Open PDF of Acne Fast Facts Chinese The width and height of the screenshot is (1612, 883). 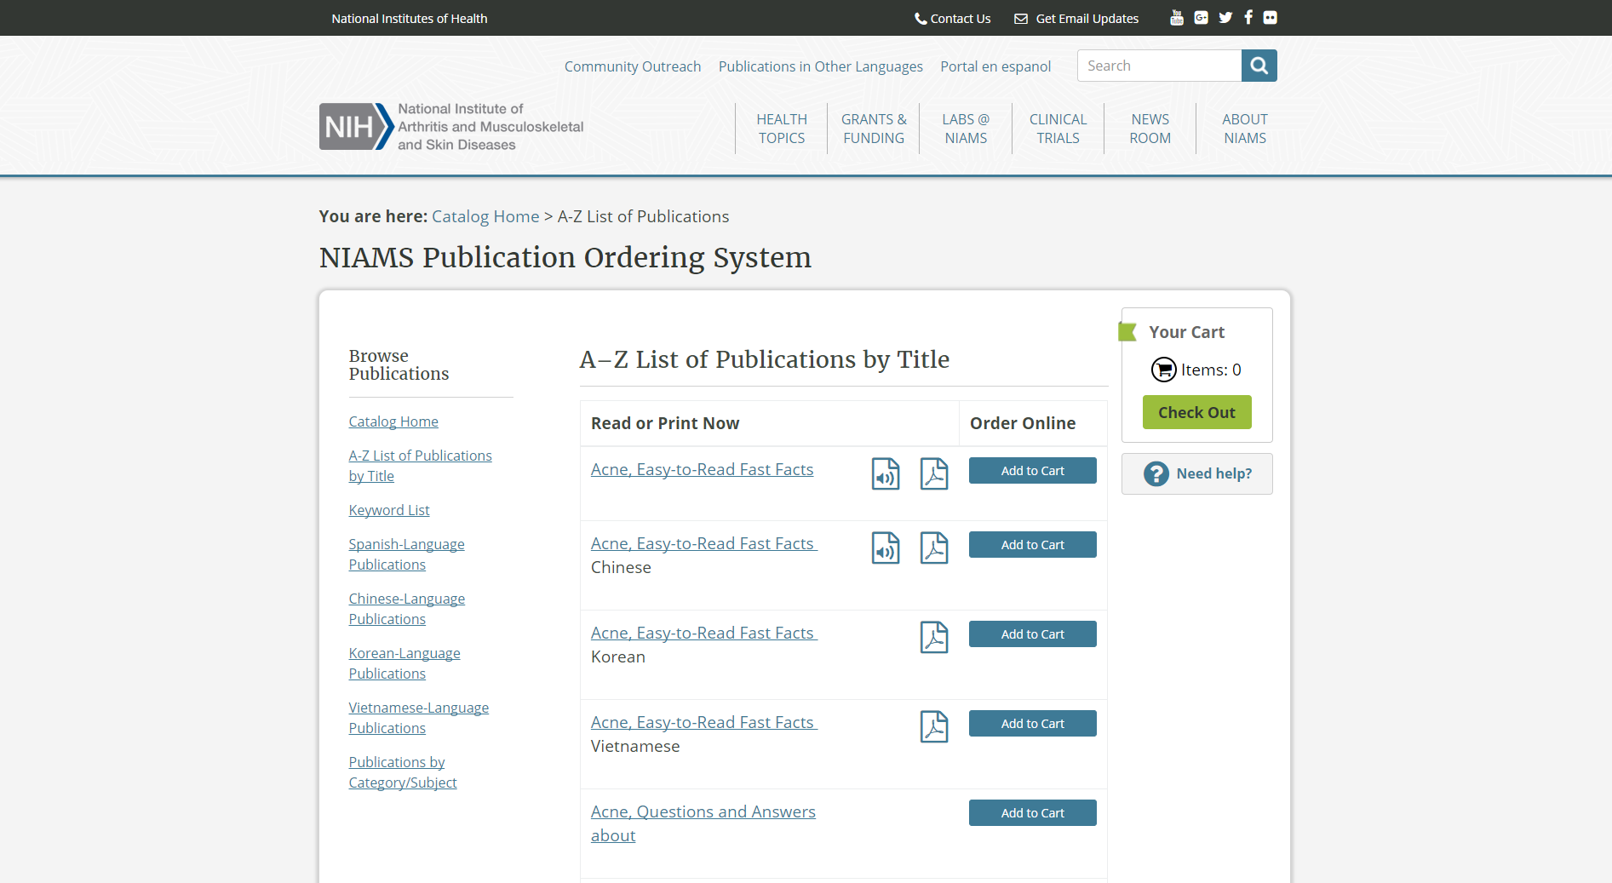(934, 548)
